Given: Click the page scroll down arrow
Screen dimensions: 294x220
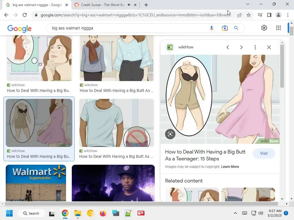Looking at the screenshot, I should (291, 199).
